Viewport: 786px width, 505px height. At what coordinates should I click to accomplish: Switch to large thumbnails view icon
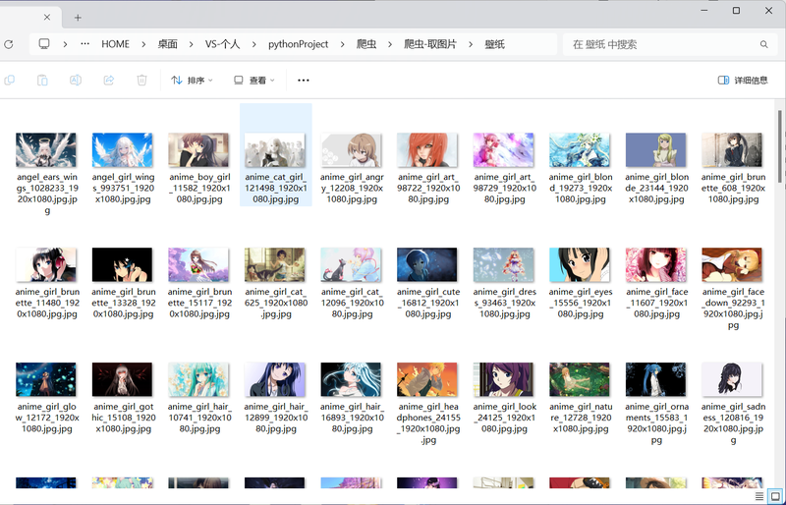point(775,496)
